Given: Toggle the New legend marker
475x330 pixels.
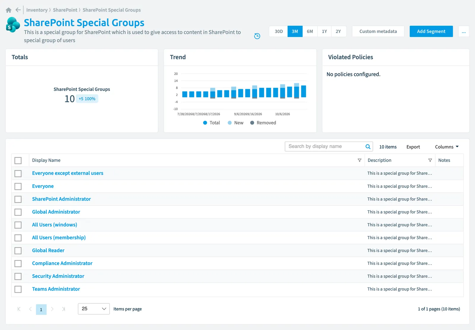Looking at the screenshot, I should [230, 123].
